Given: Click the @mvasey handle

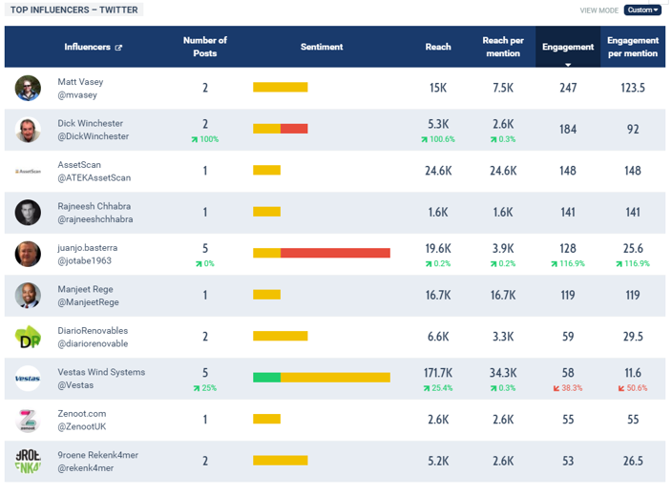Looking at the screenshot, I should click(77, 95).
